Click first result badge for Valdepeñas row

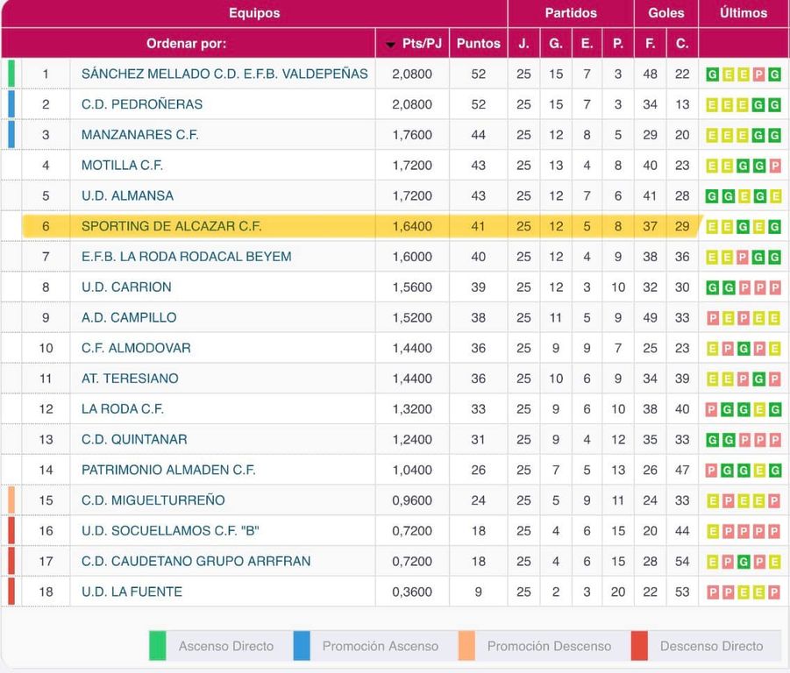coord(713,74)
